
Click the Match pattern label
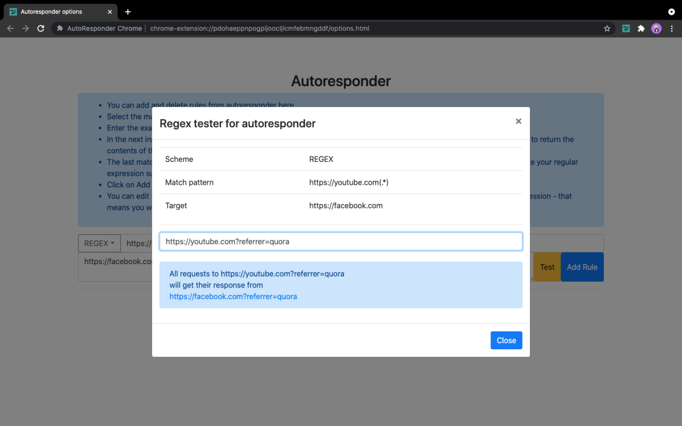[x=189, y=182]
